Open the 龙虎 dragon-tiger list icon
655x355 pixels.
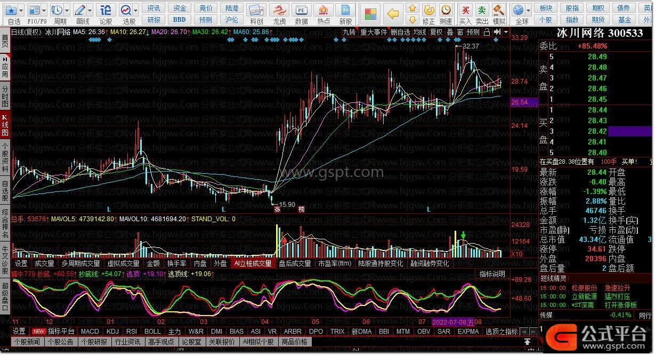tap(279, 11)
